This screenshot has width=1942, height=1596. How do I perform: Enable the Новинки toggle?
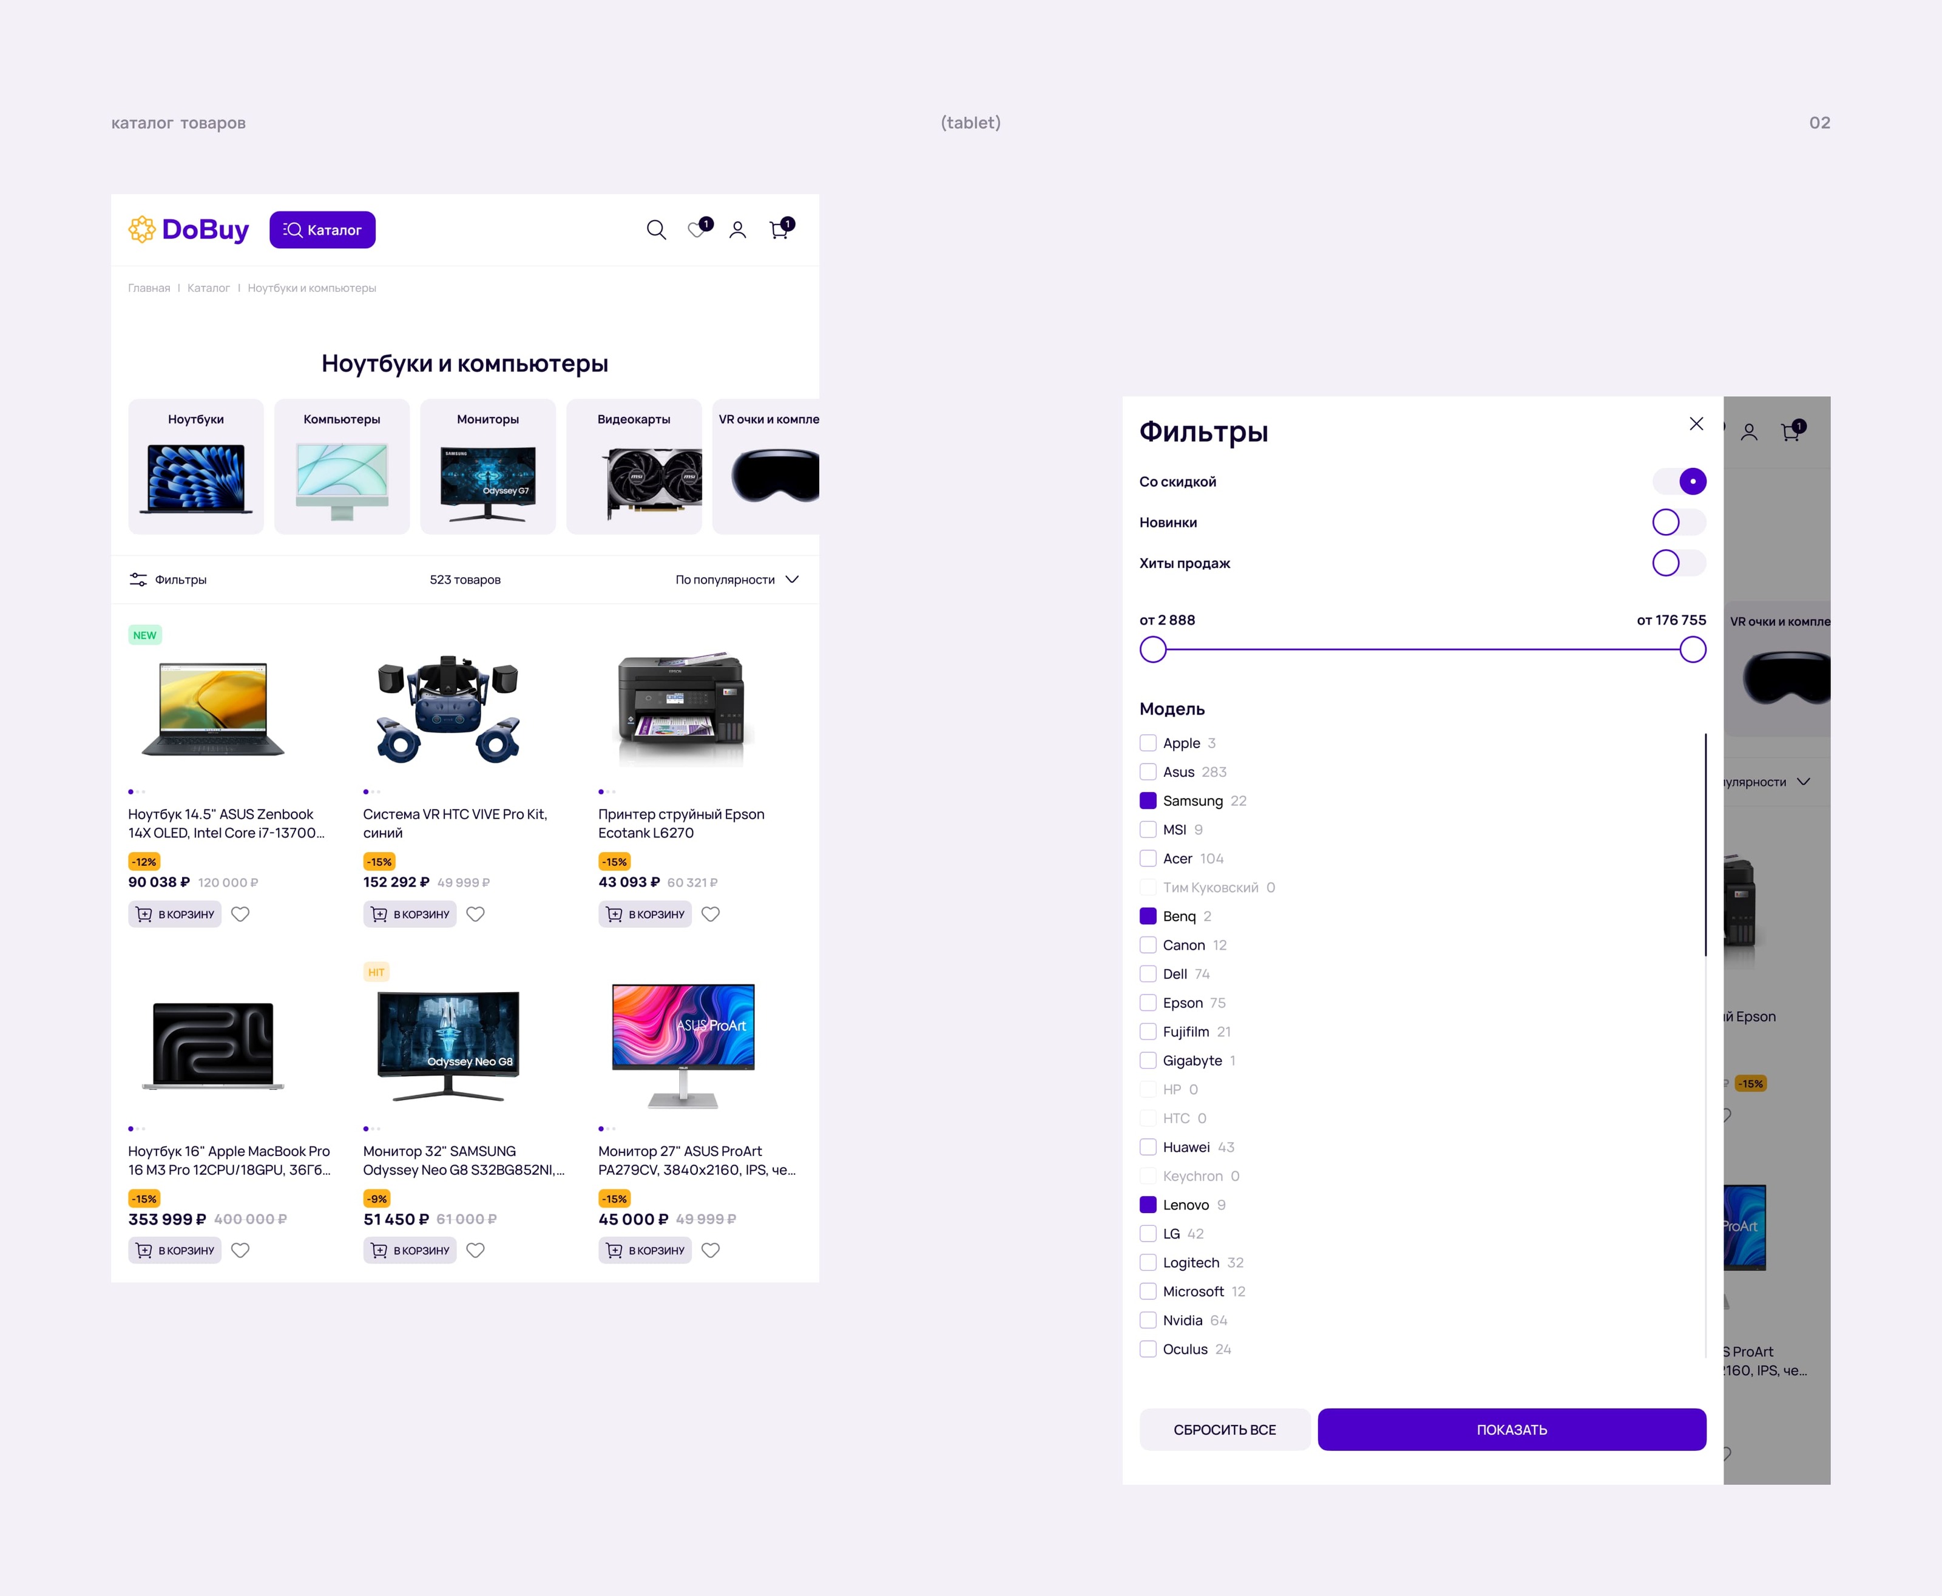(1679, 522)
